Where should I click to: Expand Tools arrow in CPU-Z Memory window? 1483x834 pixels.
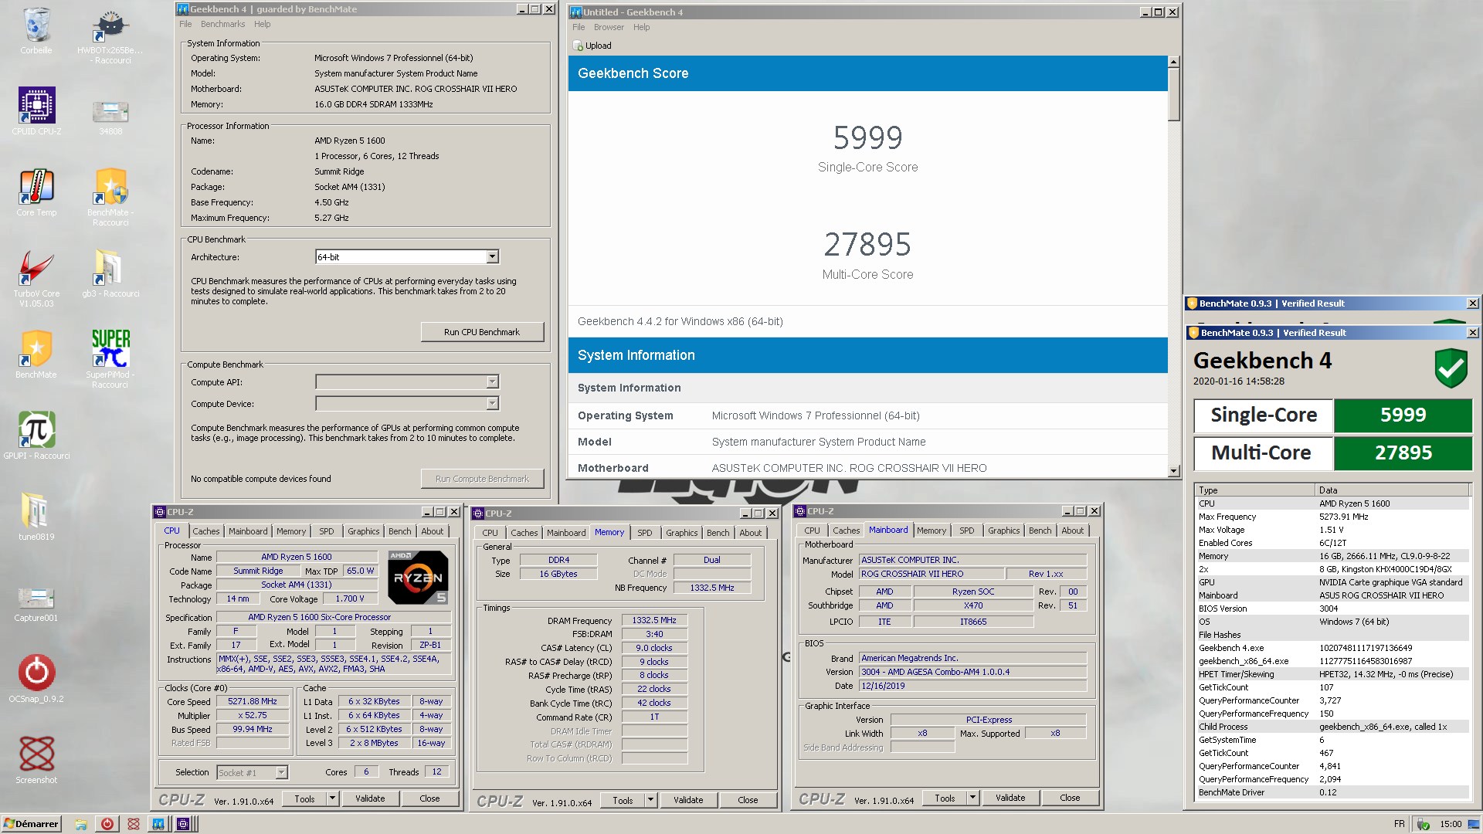pyautogui.click(x=651, y=800)
